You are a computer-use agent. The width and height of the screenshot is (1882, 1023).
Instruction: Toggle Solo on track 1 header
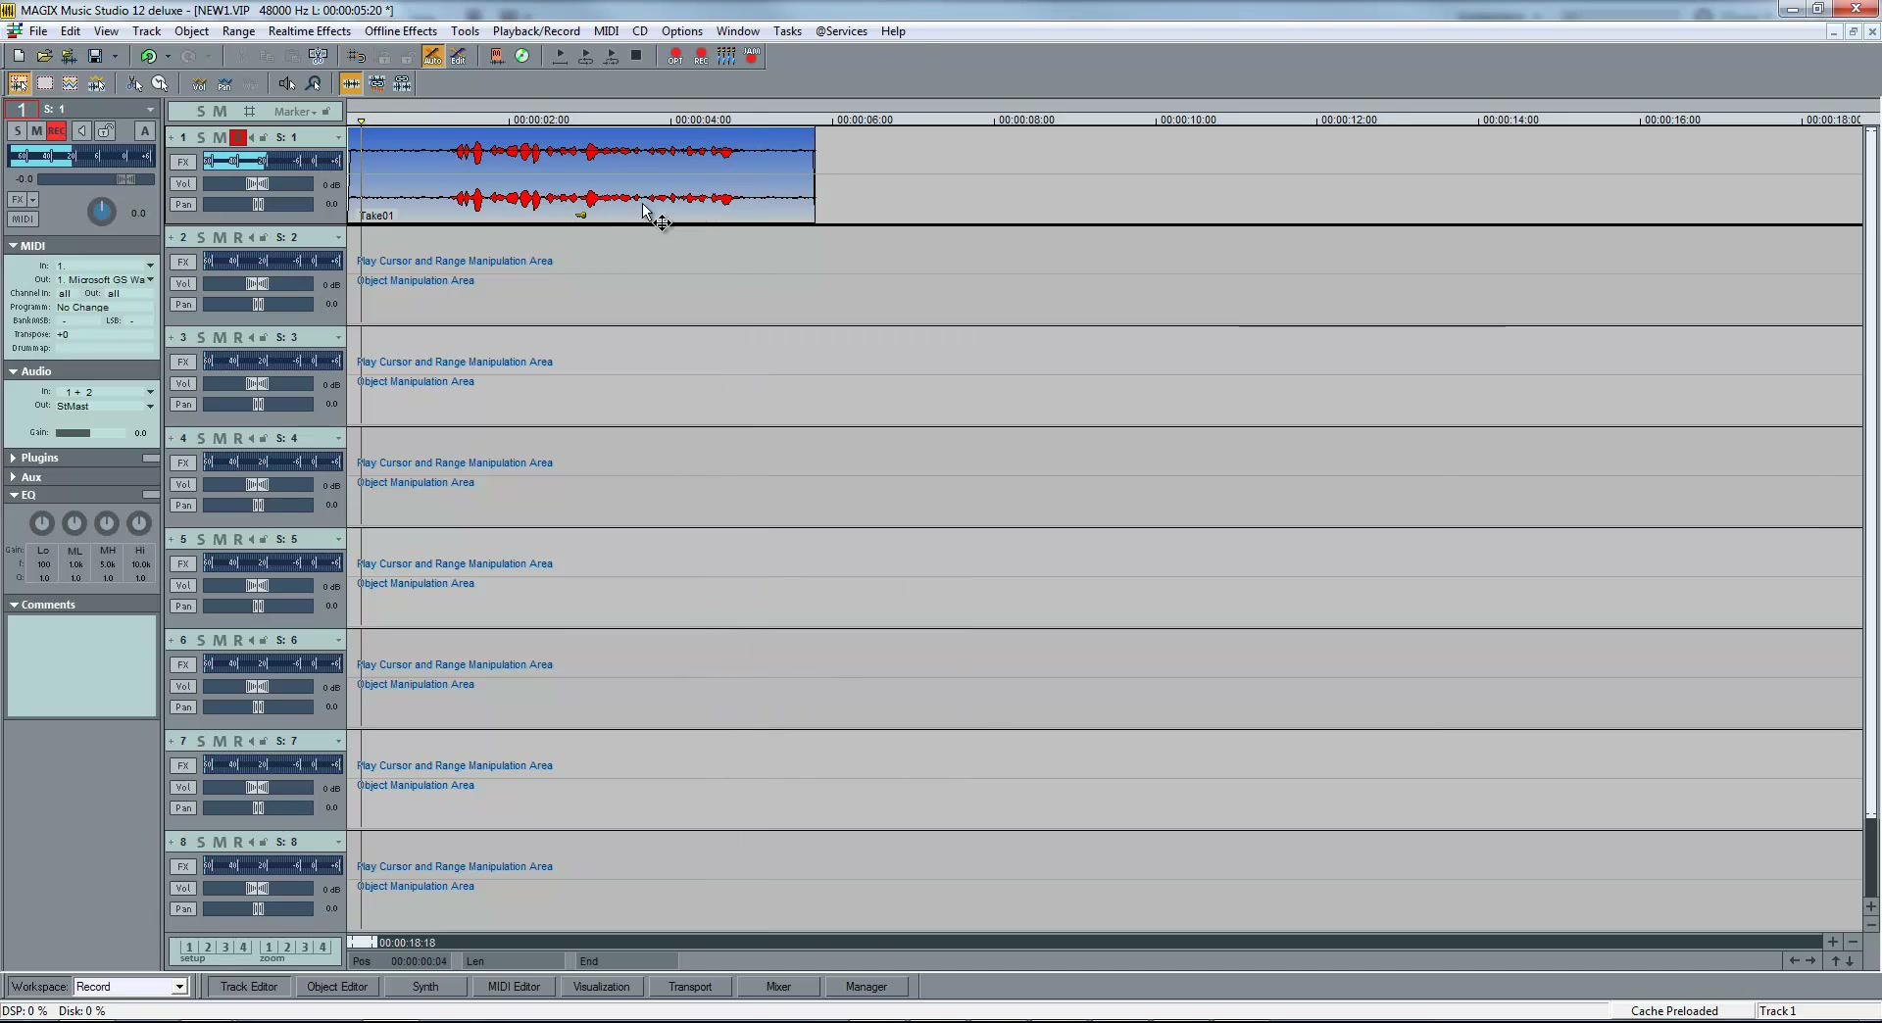pyautogui.click(x=201, y=137)
